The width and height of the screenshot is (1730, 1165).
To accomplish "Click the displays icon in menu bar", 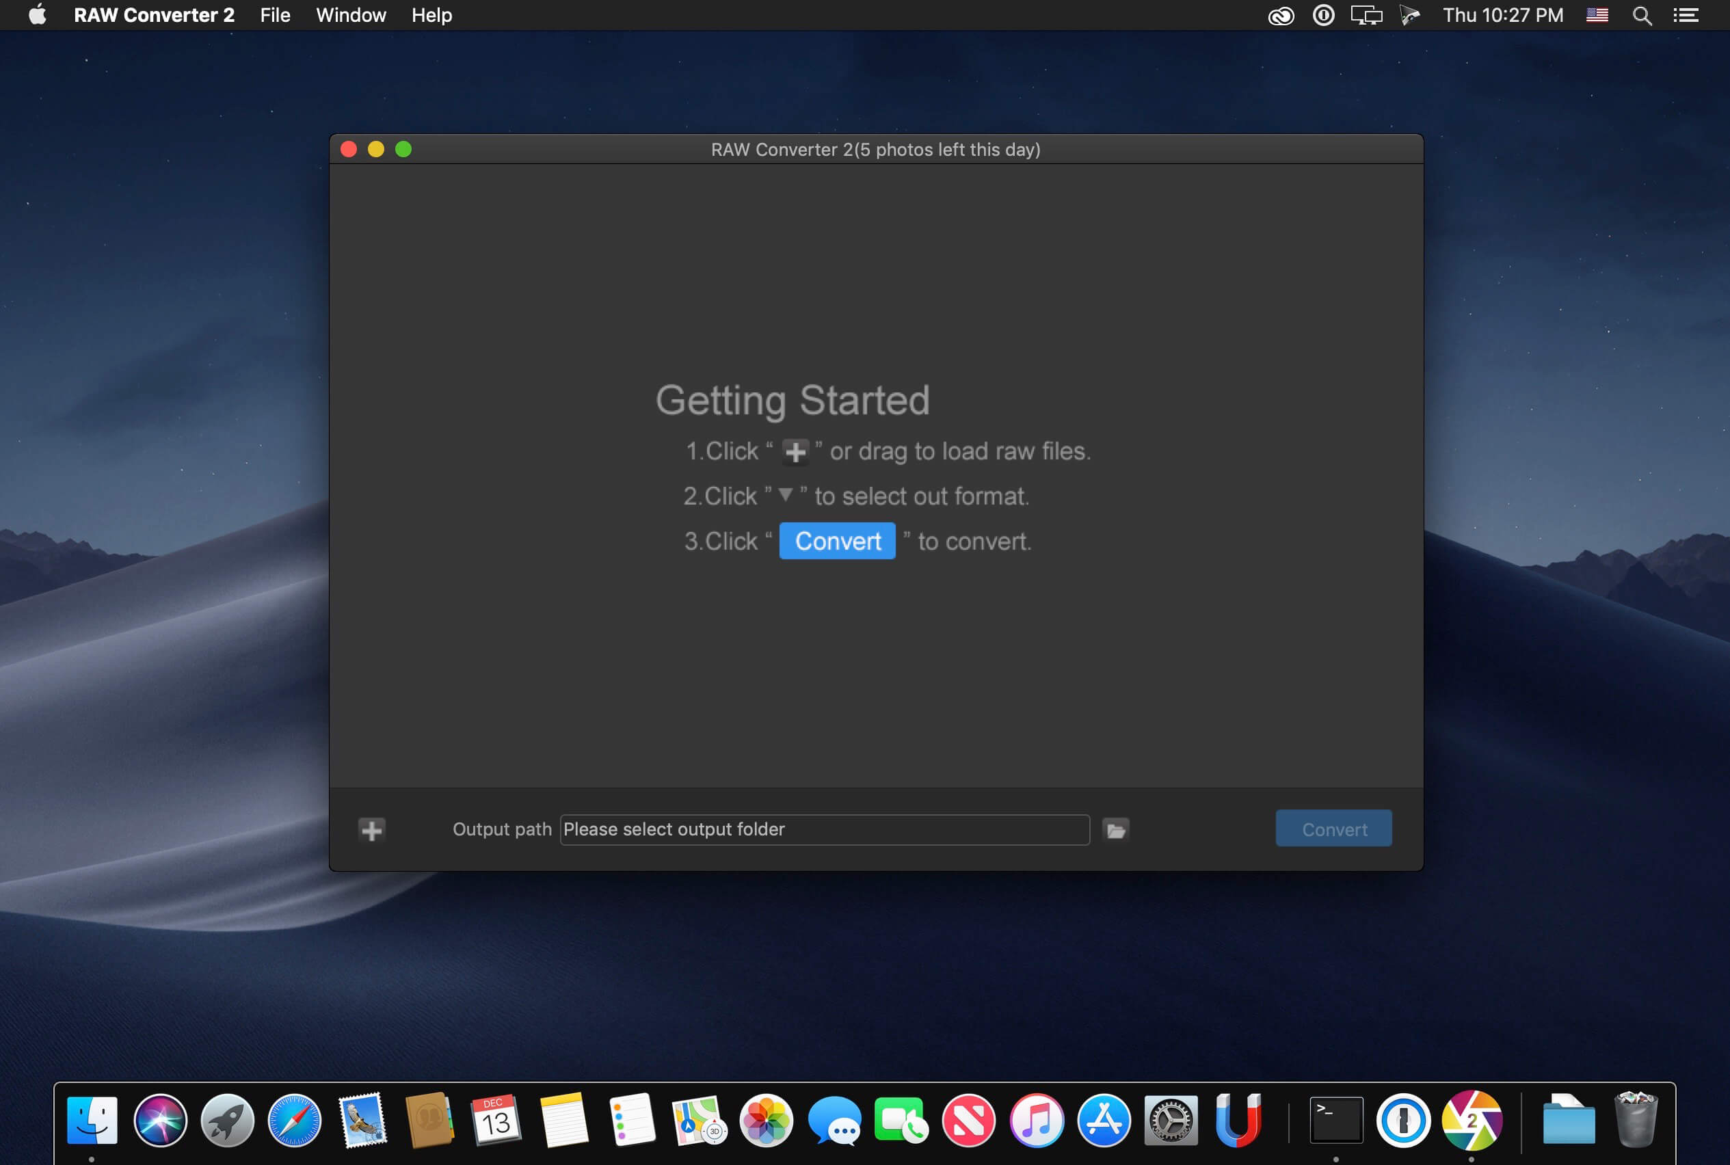I will [1366, 15].
